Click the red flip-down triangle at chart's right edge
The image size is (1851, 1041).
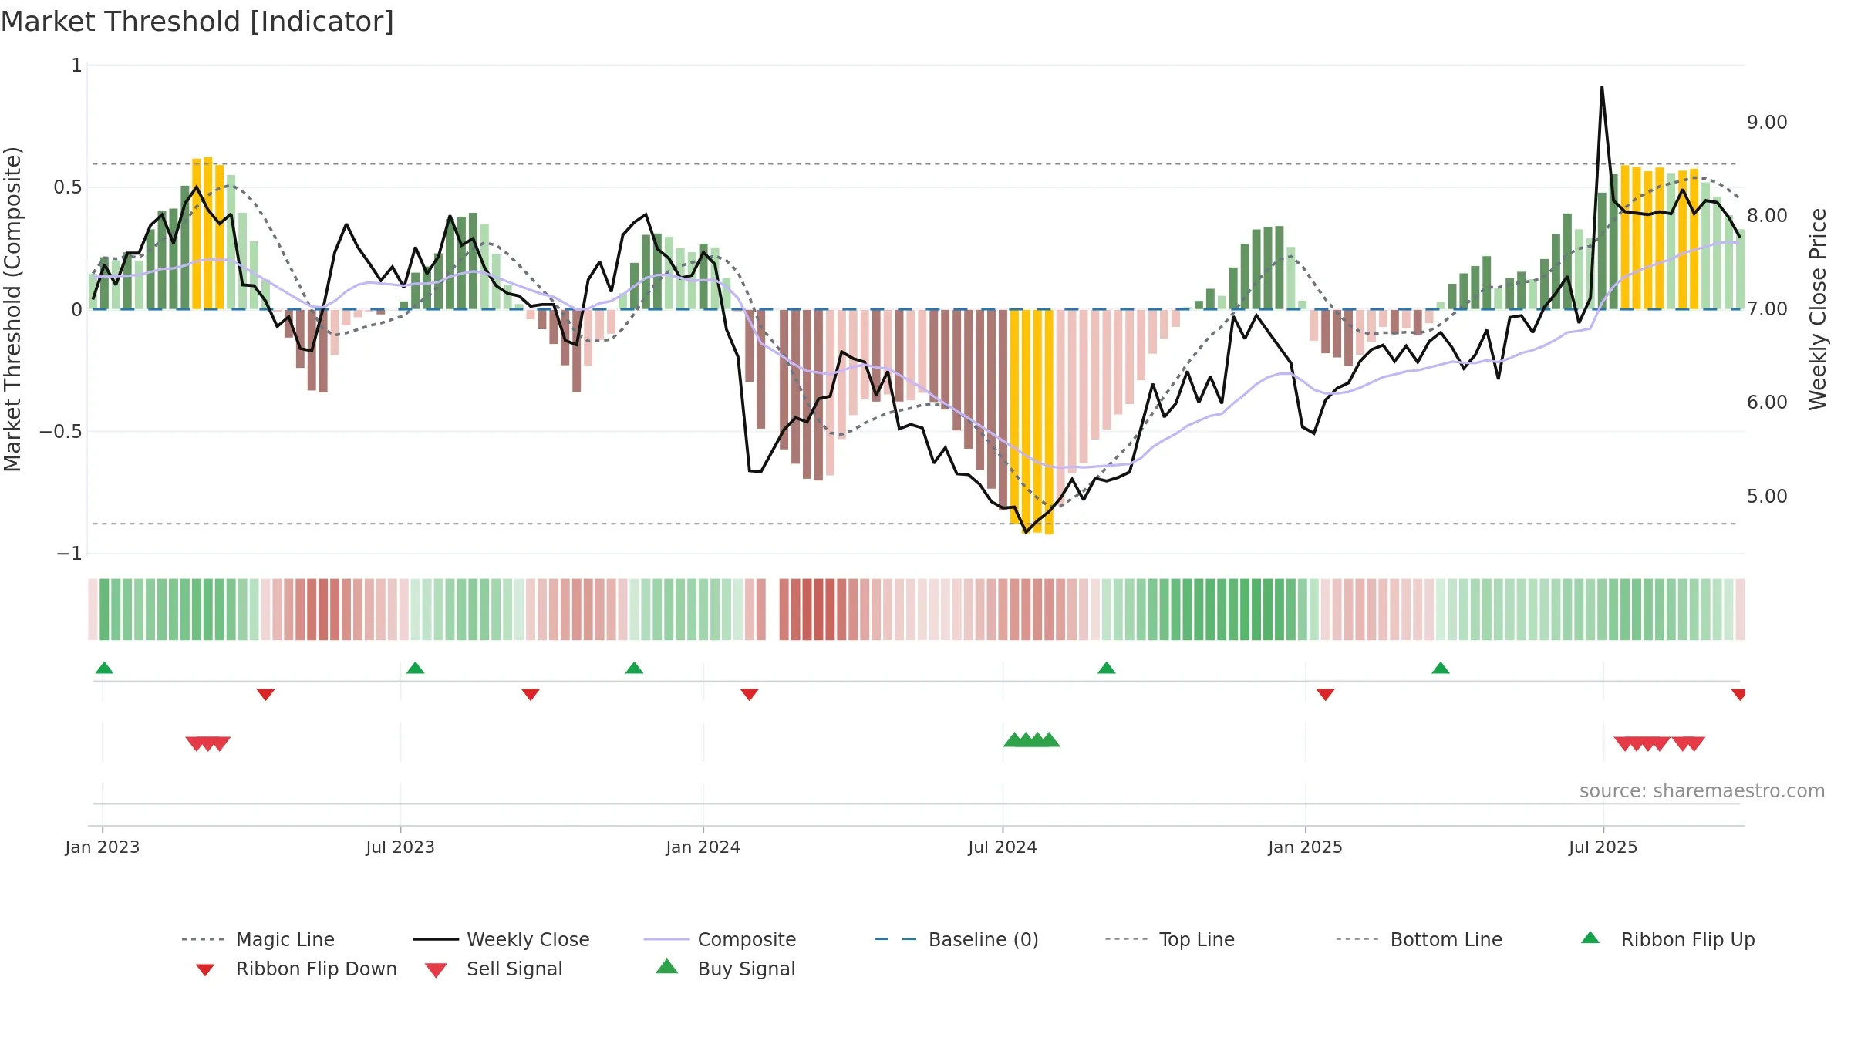point(1738,695)
